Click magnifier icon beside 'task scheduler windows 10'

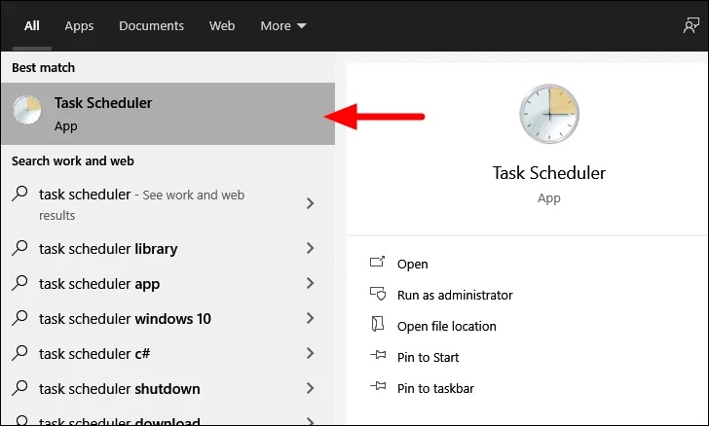coord(19,318)
